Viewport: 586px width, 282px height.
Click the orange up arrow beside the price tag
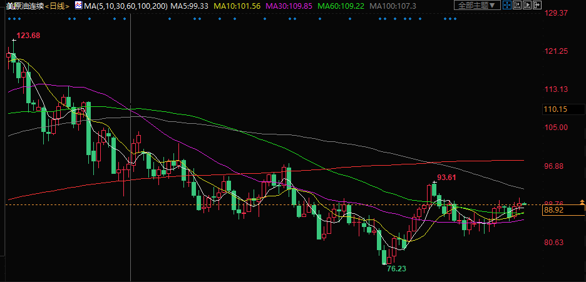point(582,202)
